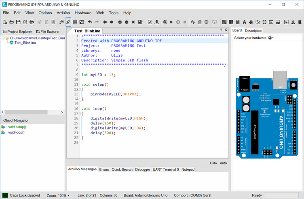Open search with magnifier toolbar icon
The height and width of the screenshot is (199, 304).
click(x=61, y=22)
